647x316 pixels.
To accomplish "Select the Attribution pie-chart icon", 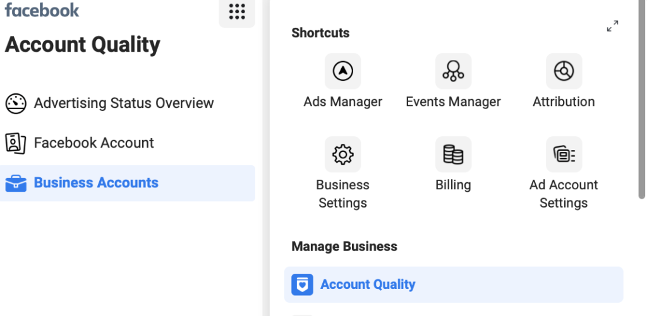I will (x=564, y=71).
